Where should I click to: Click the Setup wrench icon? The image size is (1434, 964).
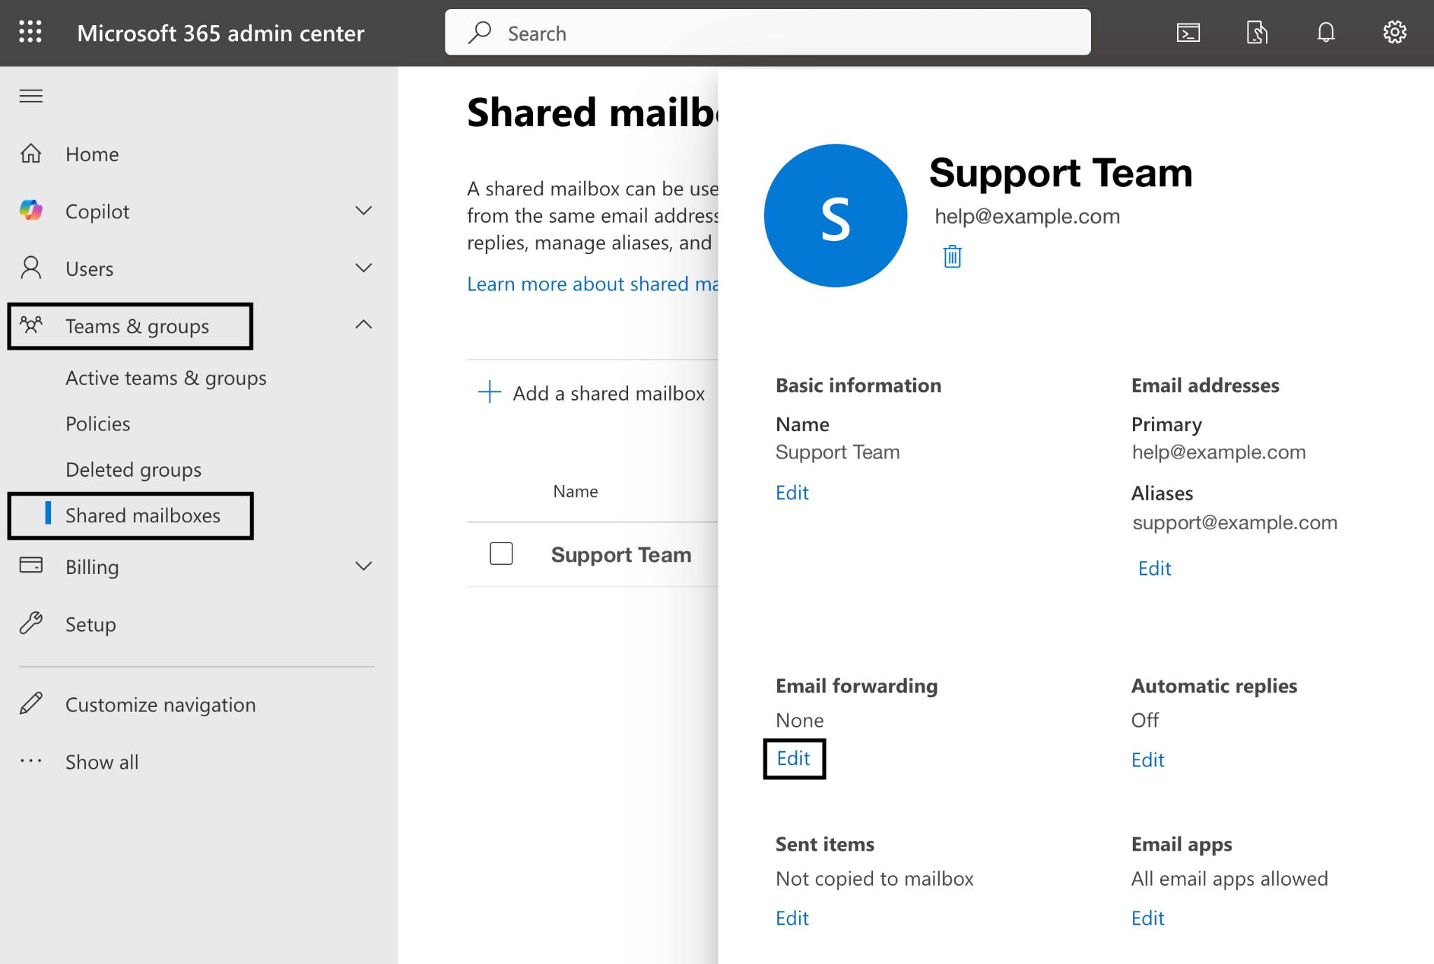click(31, 623)
